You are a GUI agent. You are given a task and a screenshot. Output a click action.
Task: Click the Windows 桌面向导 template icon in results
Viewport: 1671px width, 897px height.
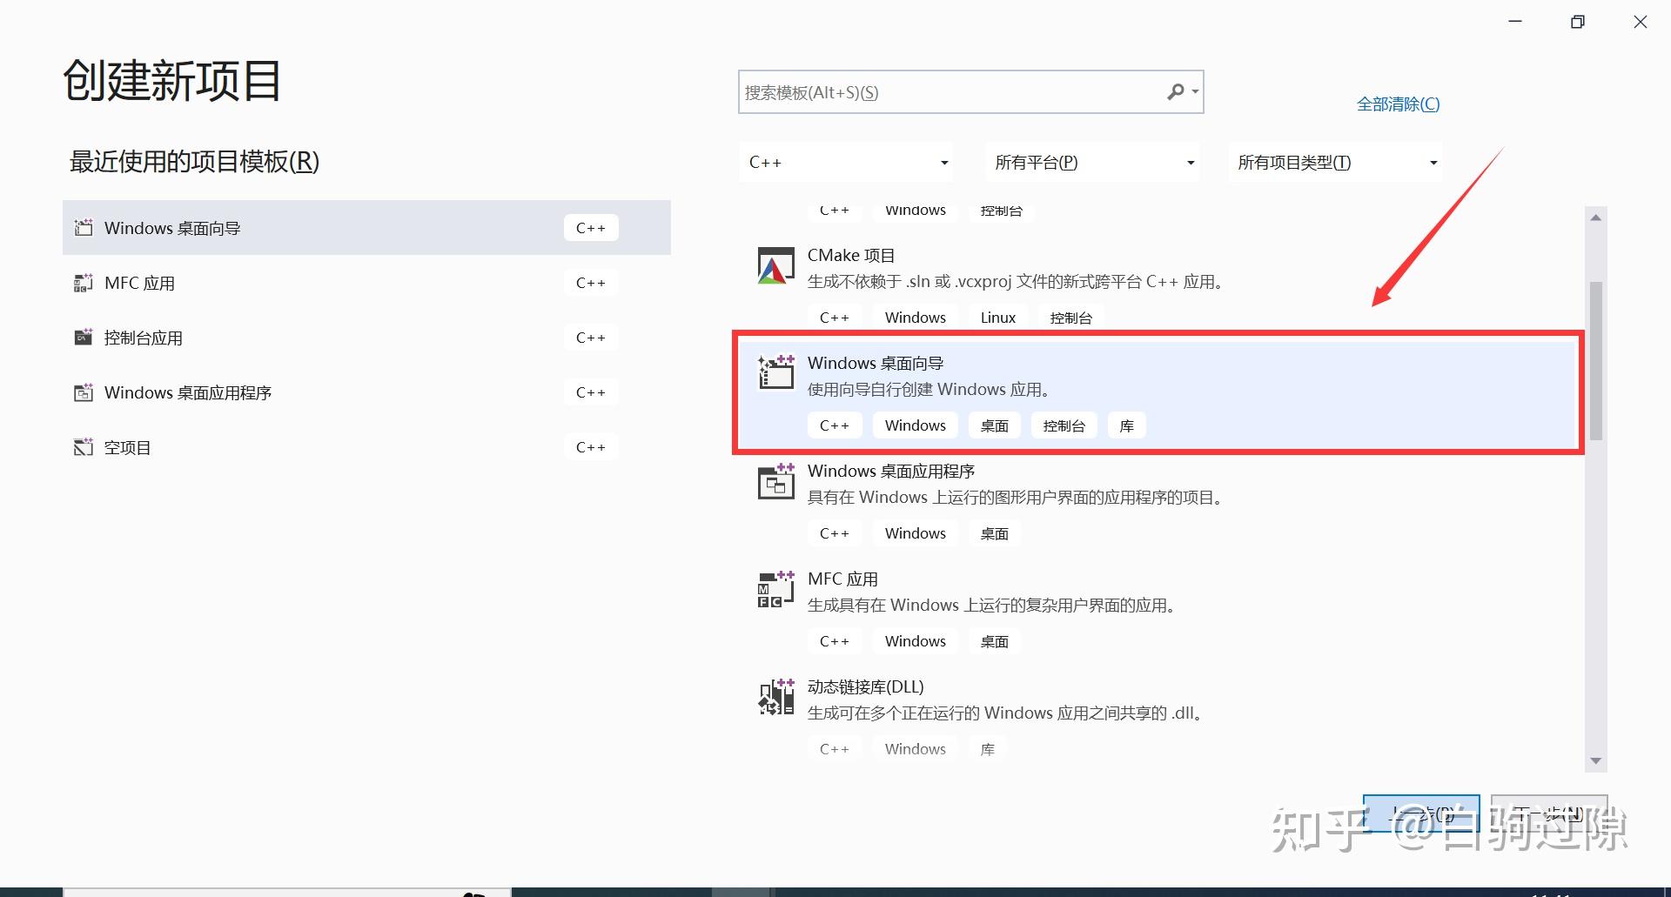click(775, 372)
